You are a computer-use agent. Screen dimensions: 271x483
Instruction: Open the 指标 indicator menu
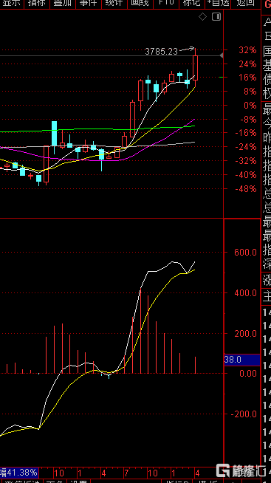pyautogui.click(x=37, y=3)
